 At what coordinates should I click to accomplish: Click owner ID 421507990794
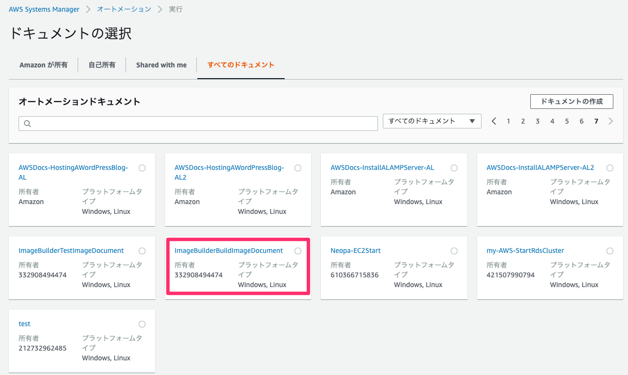click(511, 275)
